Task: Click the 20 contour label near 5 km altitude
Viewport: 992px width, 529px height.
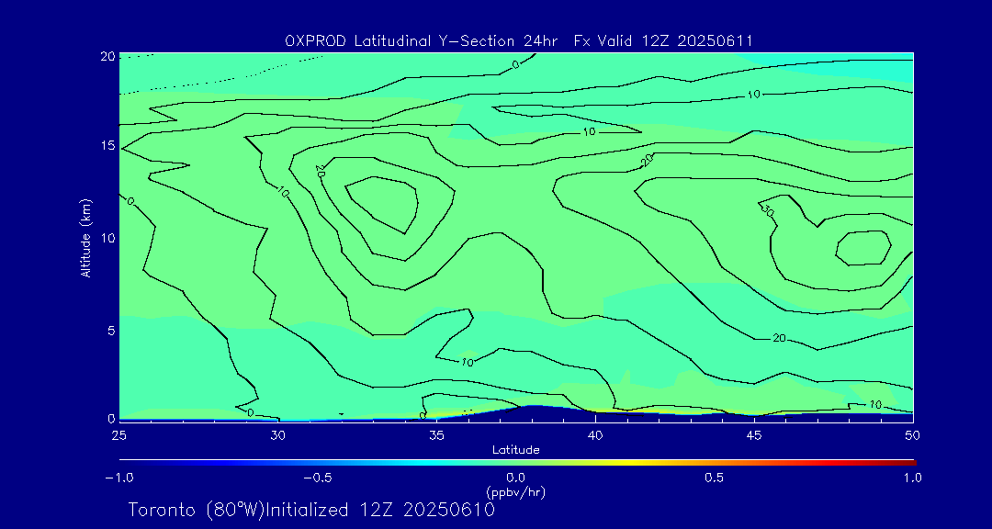Action: pos(779,339)
